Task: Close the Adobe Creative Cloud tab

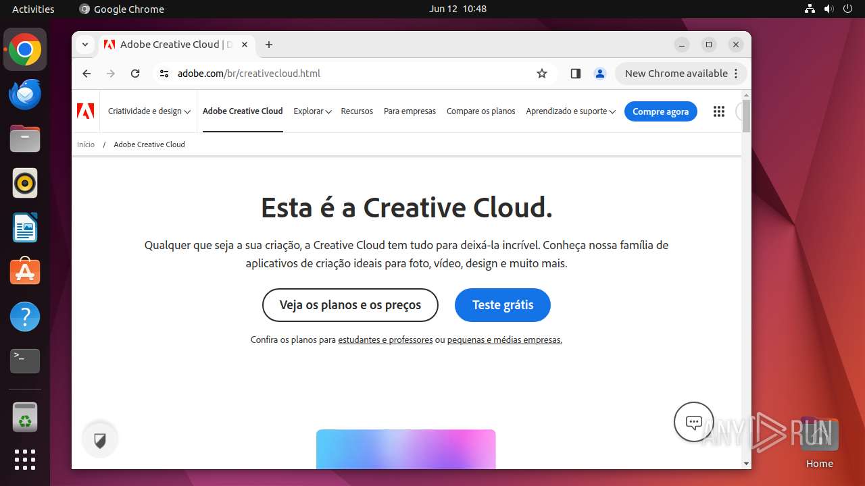Action: coord(245,45)
